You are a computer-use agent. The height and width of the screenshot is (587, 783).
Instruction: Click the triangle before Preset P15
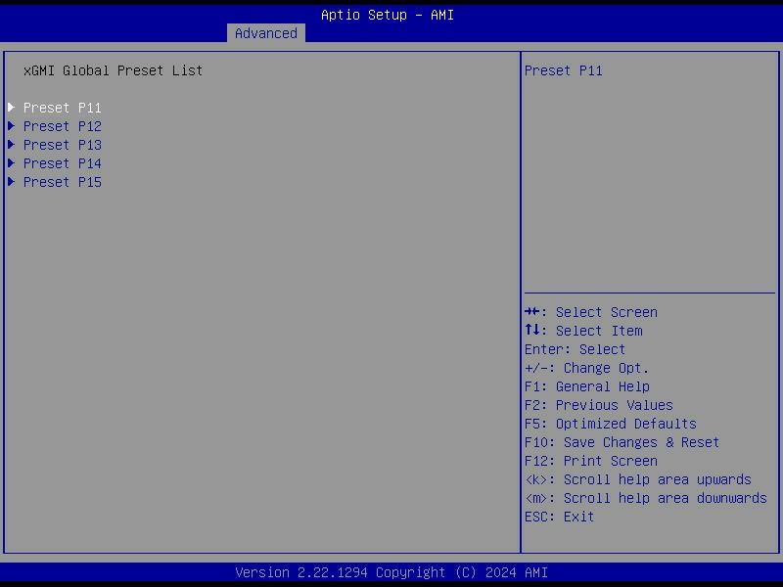(12, 181)
